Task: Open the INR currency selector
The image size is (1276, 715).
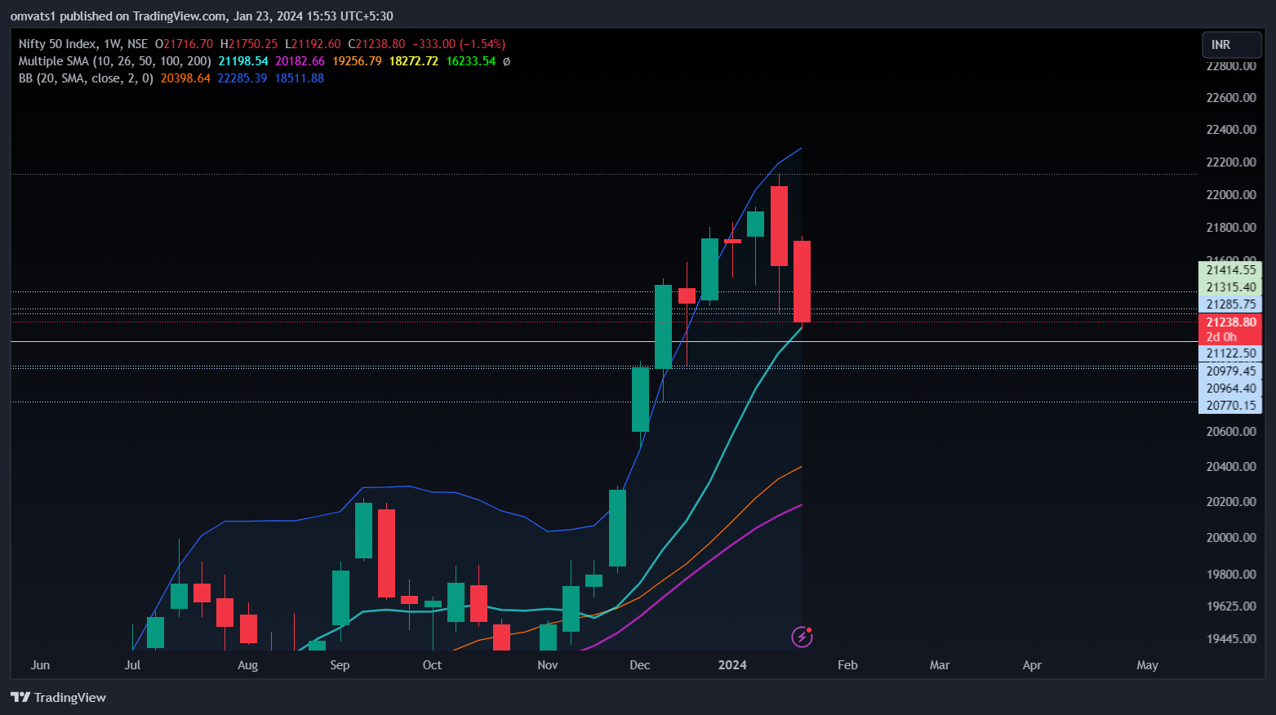Action: pos(1231,45)
